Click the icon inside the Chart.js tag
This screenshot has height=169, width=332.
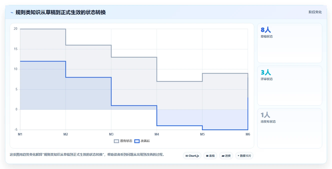tap(187, 156)
